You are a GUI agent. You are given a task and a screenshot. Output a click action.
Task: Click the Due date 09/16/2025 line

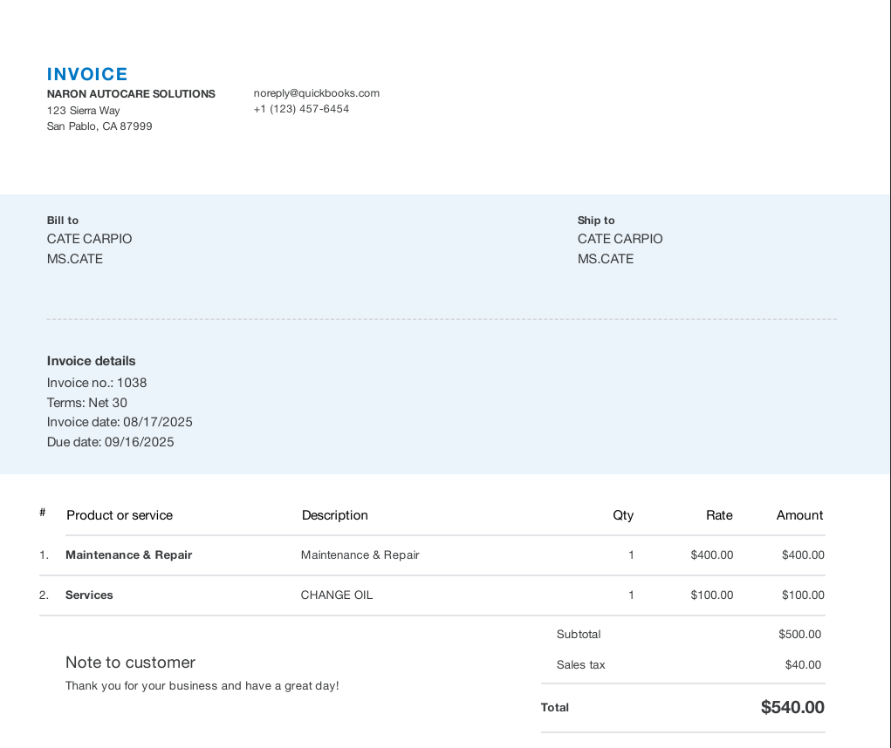point(111,442)
